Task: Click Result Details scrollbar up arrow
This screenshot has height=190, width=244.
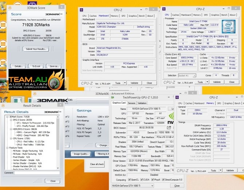Action: coord(58,117)
